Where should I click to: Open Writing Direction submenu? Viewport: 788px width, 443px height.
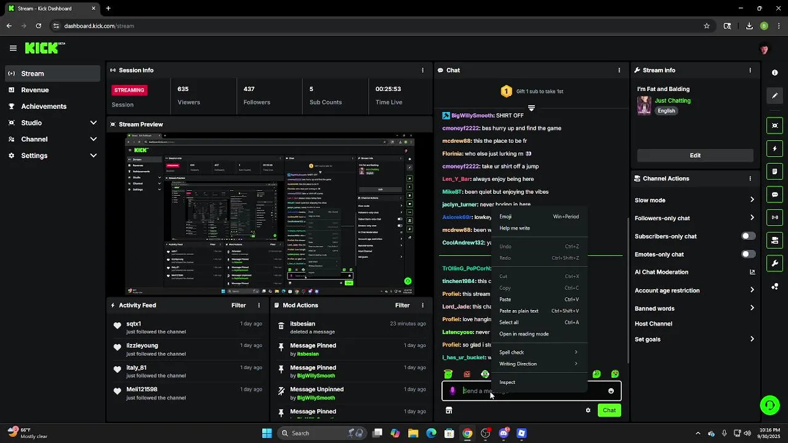click(539, 364)
